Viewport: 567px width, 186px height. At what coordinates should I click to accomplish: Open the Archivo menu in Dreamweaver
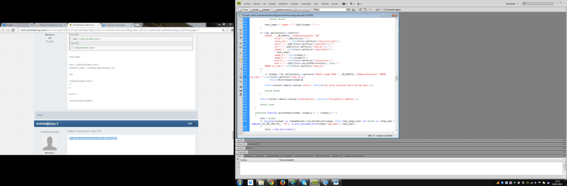point(247,4)
